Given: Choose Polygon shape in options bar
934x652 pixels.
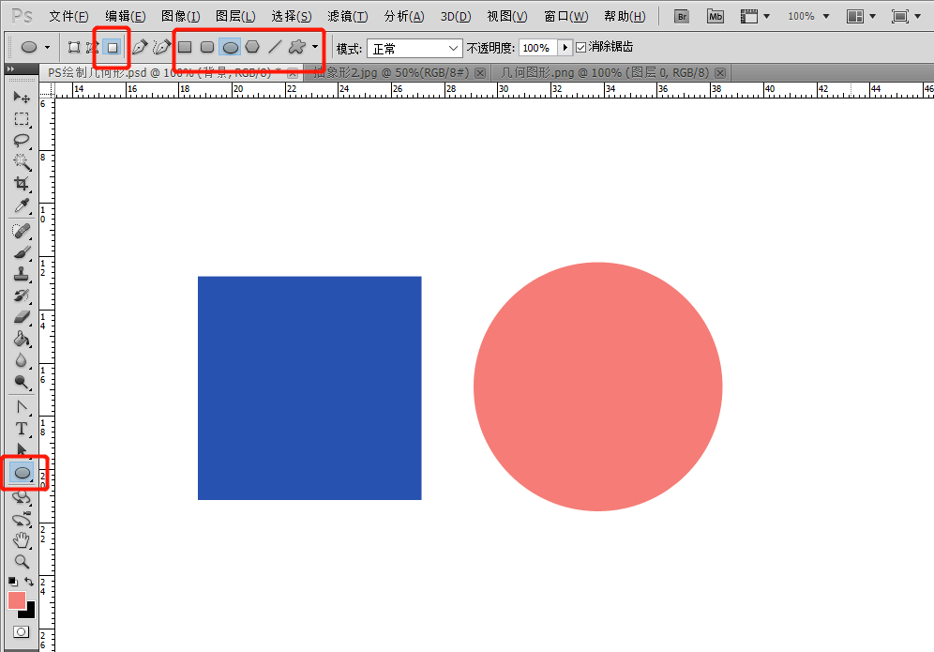Looking at the screenshot, I should [252, 47].
